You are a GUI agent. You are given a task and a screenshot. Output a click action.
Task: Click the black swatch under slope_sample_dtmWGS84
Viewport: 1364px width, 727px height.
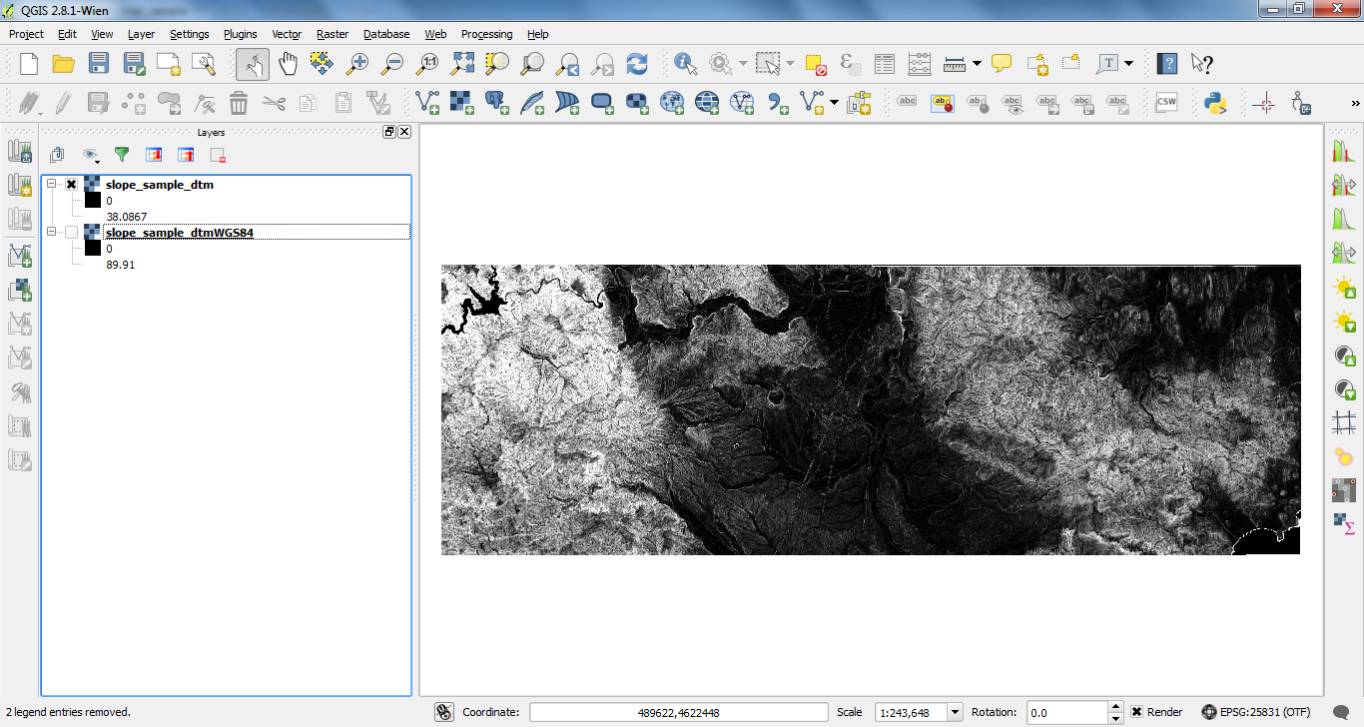(x=93, y=249)
